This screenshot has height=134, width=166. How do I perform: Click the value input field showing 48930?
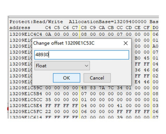coord(82,55)
